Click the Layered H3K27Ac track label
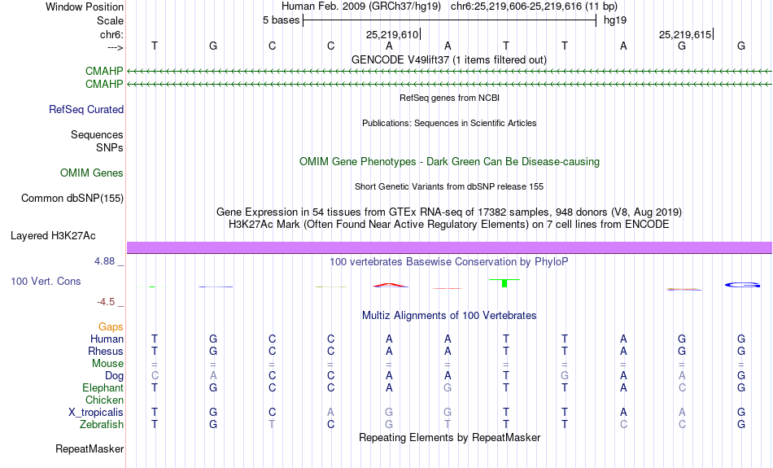Image resolution: width=773 pixels, height=468 pixels. [53, 236]
